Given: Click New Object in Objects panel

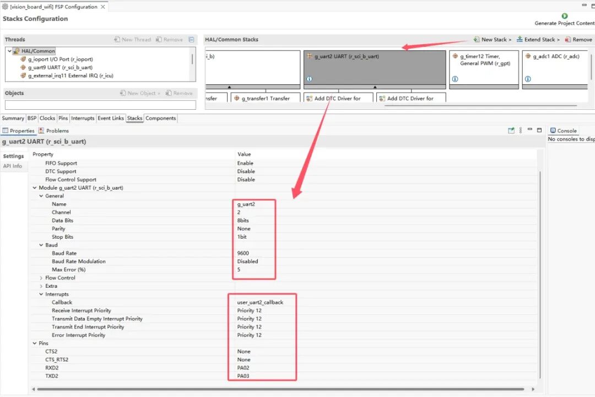Looking at the screenshot, I should [140, 93].
